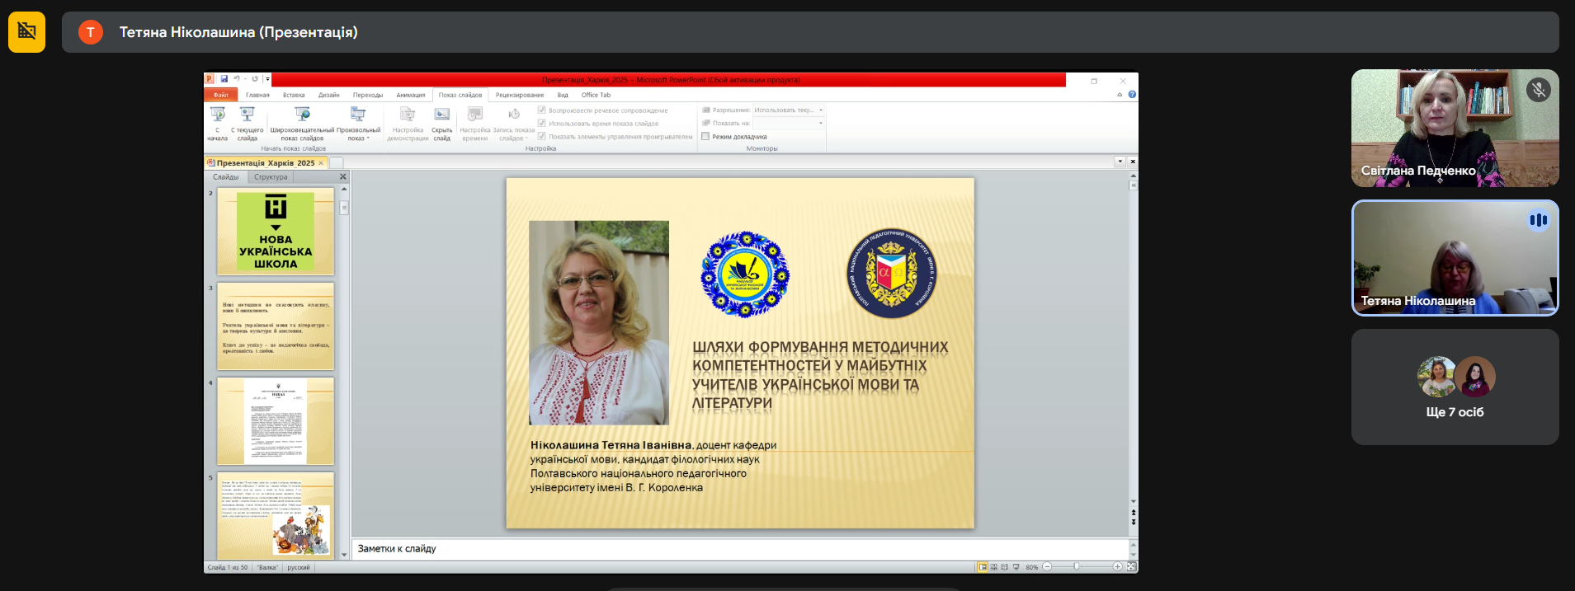1575x591 pixels.
Task: Select the 'Нова українська школа' slide thumbnail
Action: (x=276, y=232)
